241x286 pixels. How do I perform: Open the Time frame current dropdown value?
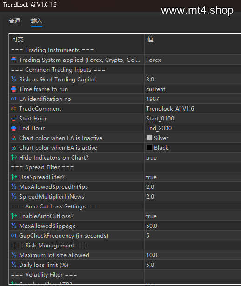[155, 89]
